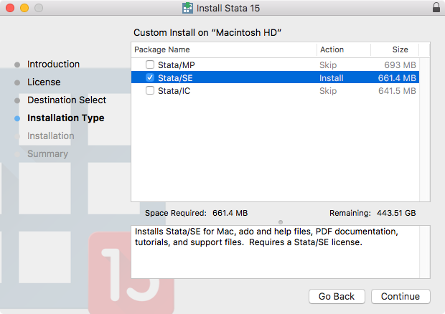
Task: Click the Skip action for Stata/IC
Action: click(328, 91)
